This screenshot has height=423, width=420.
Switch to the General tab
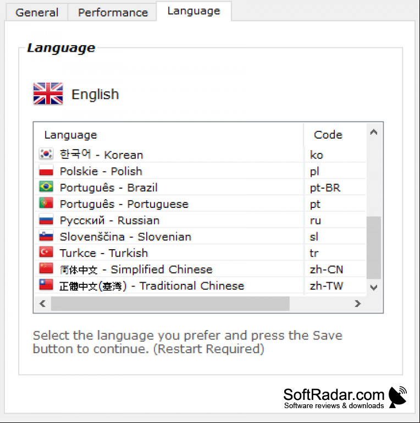(x=37, y=13)
